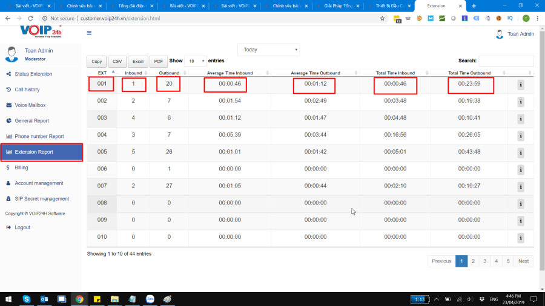Select Phone number Report menu item

click(x=39, y=137)
